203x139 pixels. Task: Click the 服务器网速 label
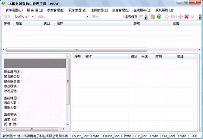[13, 72]
